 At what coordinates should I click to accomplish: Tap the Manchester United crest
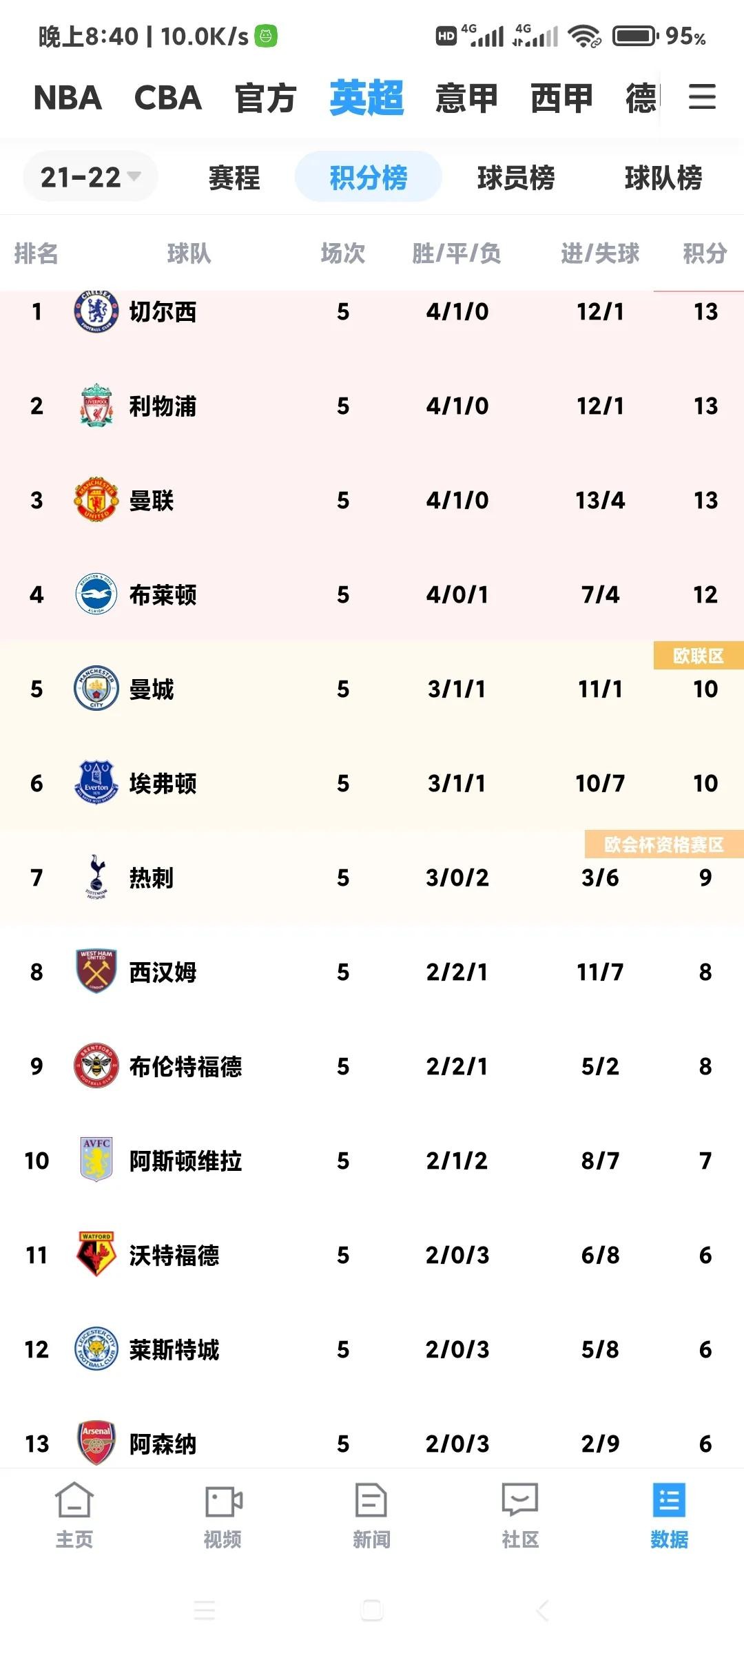pos(96,500)
